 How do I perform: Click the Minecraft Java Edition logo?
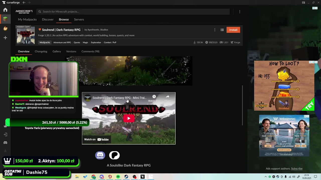(24, 12)
